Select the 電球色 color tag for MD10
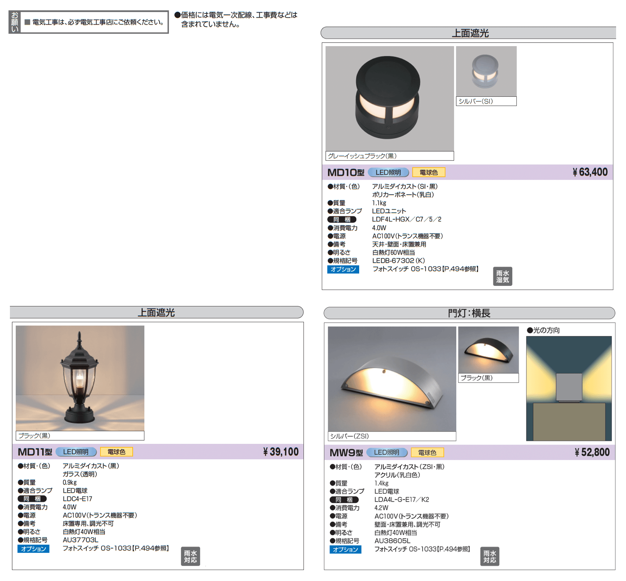The image size is (626, 581). point(428,172)
